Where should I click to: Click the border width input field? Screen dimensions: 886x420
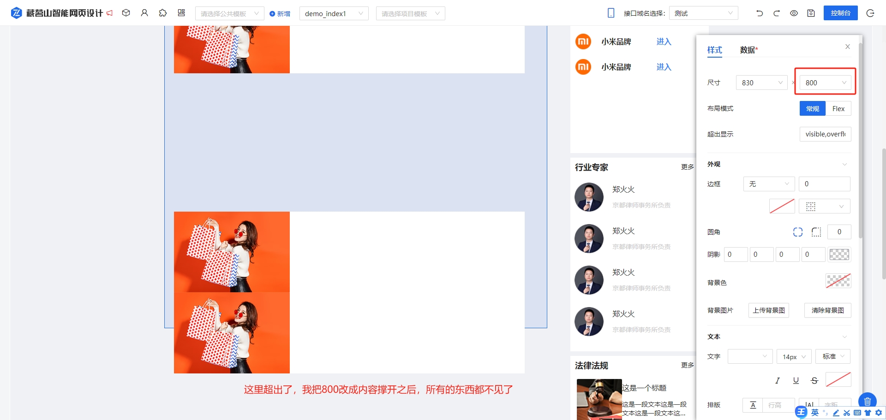pyautogui.click(x=825, y=184)
